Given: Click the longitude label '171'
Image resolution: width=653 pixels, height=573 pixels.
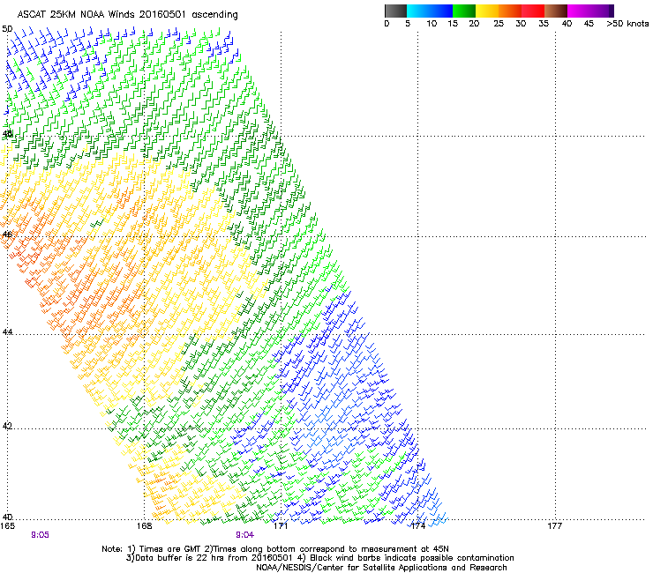Looking at the screenshot, I should tap(281, 526).
